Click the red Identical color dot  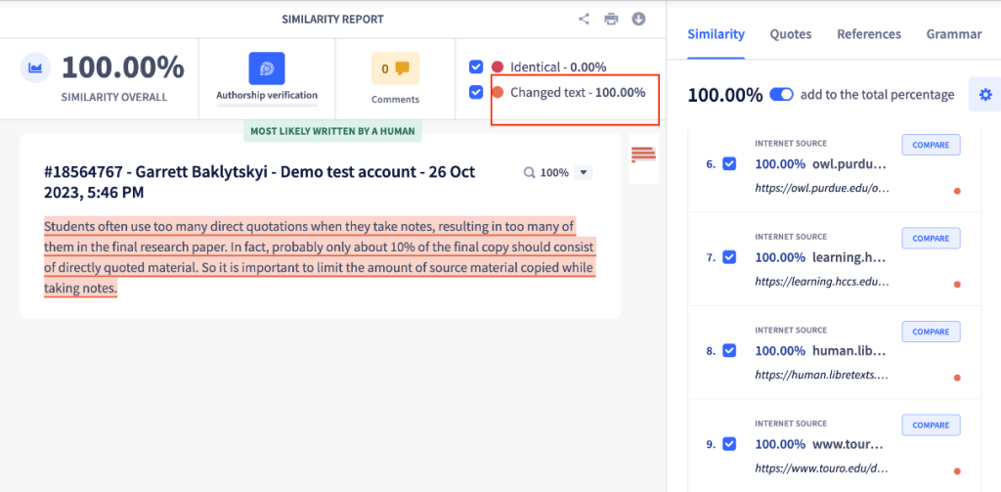(498, 67)
